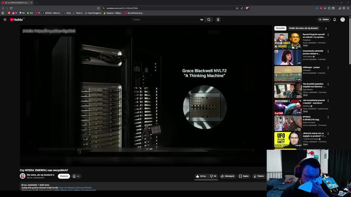The image size is (351, 197).
Task: Open the scrollyapp.io discount link
Action: pyautogui.click(x=75, y=188)
